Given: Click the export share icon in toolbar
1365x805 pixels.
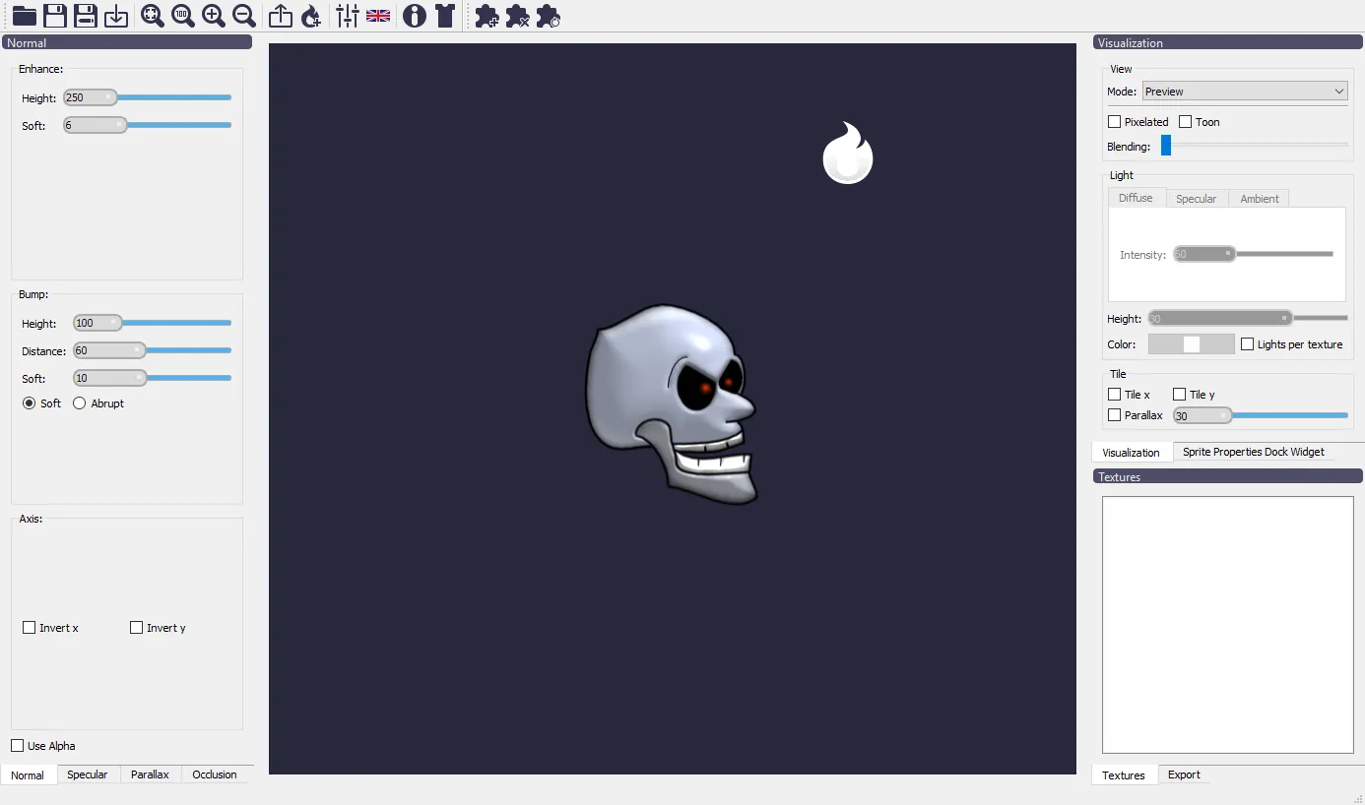Looking at the screenshot, I should coord(281,16).
